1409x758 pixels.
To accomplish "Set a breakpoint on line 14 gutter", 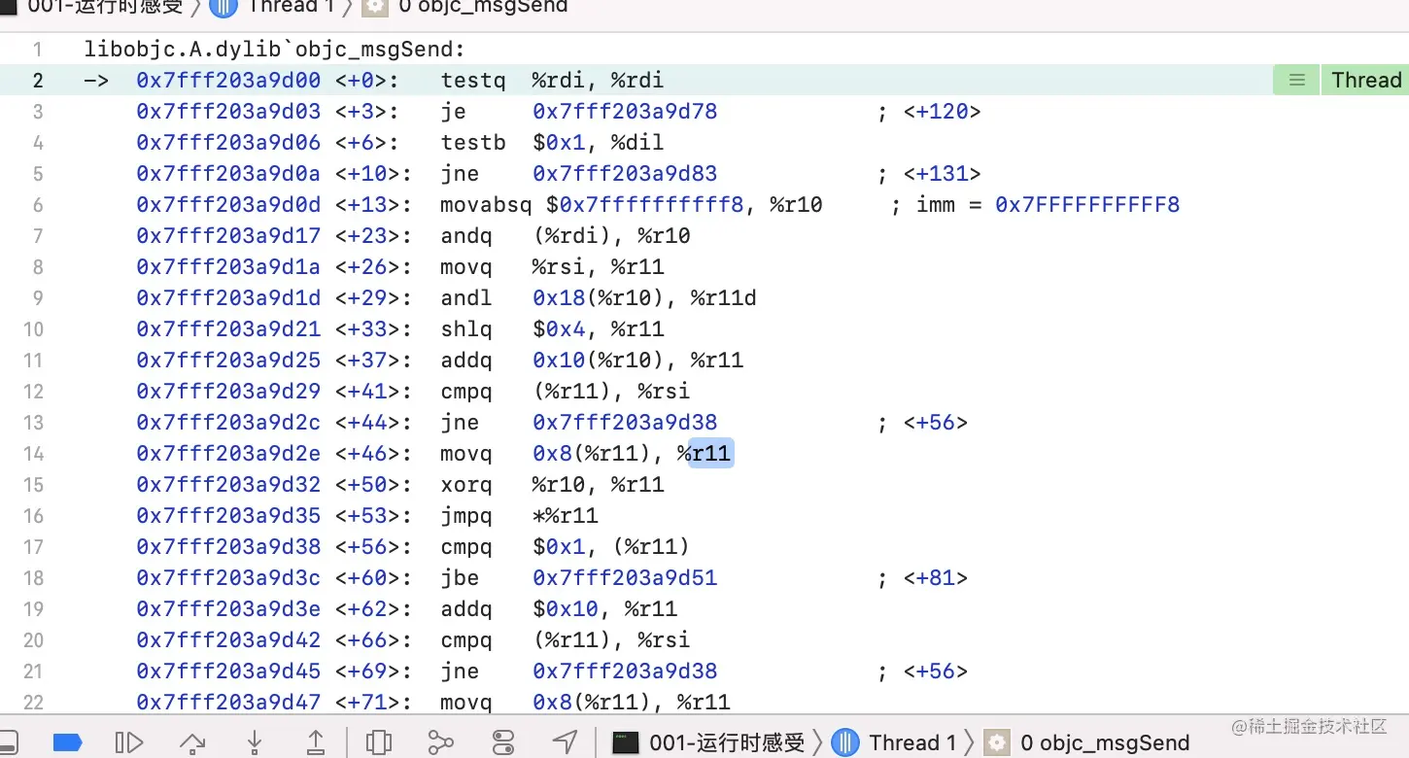I will point(33,453).
